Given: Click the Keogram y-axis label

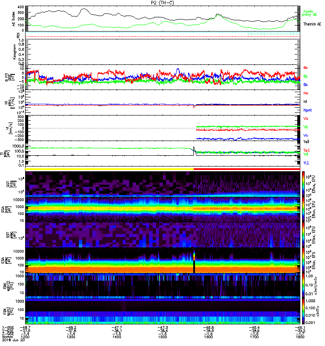Looking at the screenshot, I should pyautogui.click(x=14, y=52).
